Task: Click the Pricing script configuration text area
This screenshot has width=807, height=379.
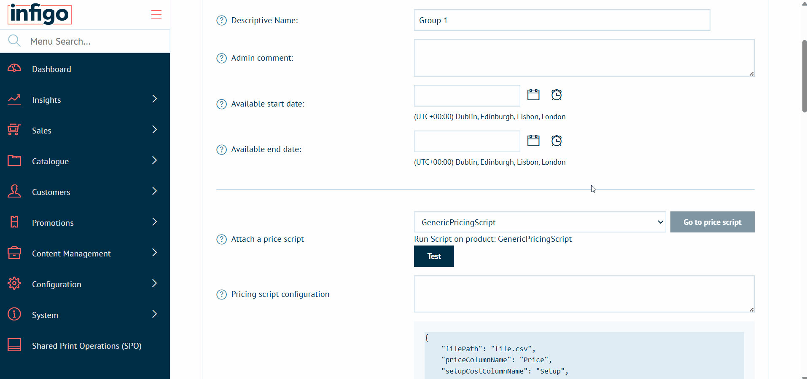Action: coord(584,294)
